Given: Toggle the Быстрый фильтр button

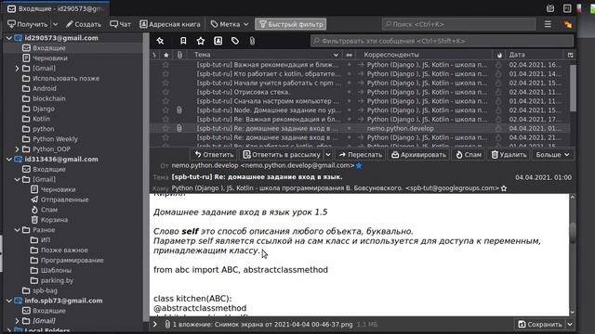Looking at the screenshot, I should tap(291, 24).
